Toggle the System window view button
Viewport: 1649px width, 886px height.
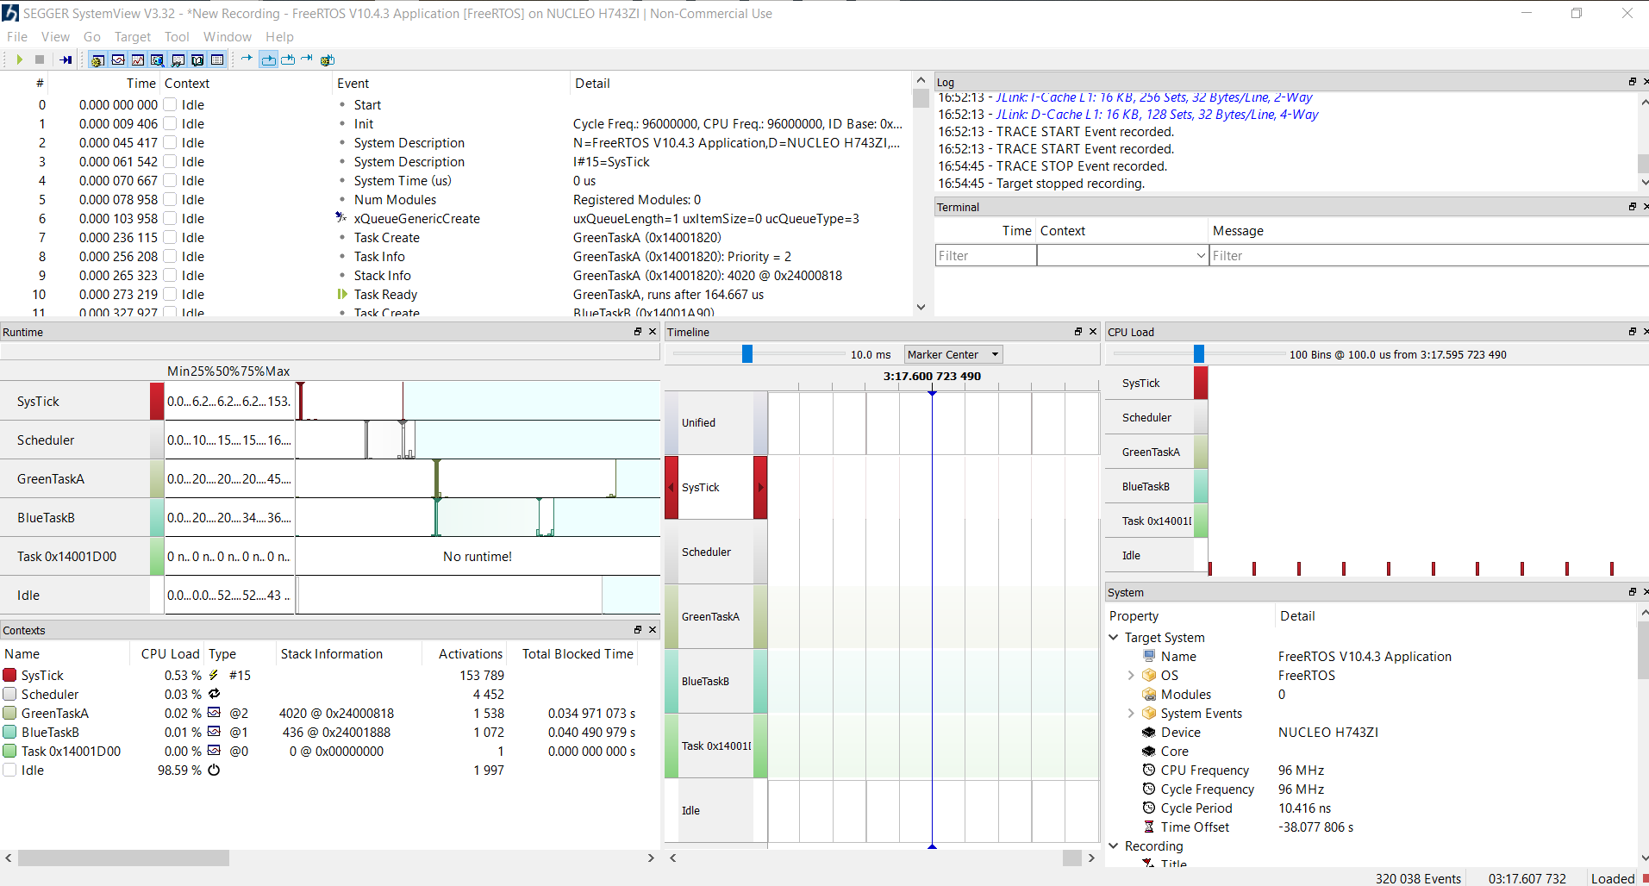coord(97,59)
